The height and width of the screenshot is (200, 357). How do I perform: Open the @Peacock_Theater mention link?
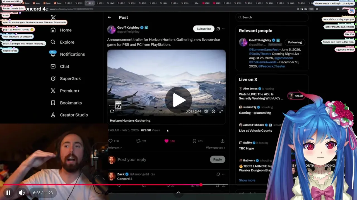click(x=272, y=66)
